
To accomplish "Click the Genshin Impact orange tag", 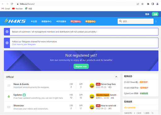I will 103,95.
